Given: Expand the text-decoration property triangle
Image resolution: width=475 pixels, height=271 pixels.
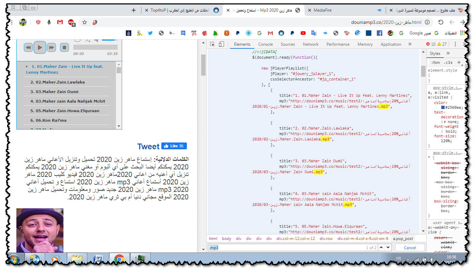Looking at the screenshot, I should (x=445, y=122).
